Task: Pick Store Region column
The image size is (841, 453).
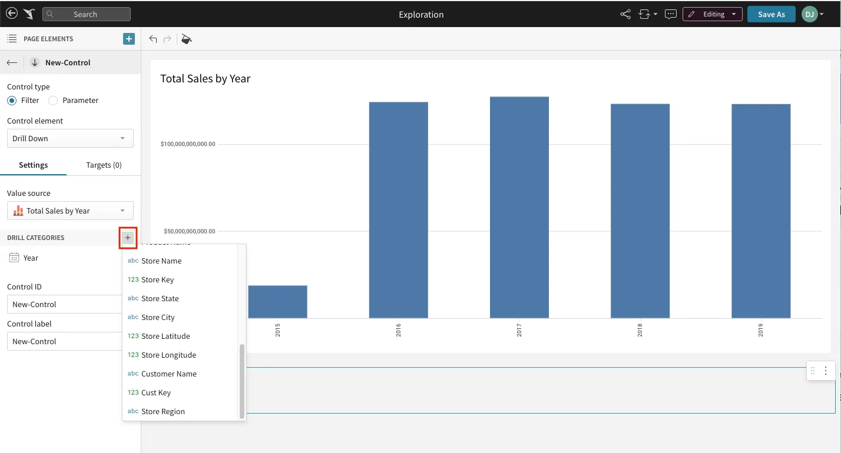Action: (180, 411)
